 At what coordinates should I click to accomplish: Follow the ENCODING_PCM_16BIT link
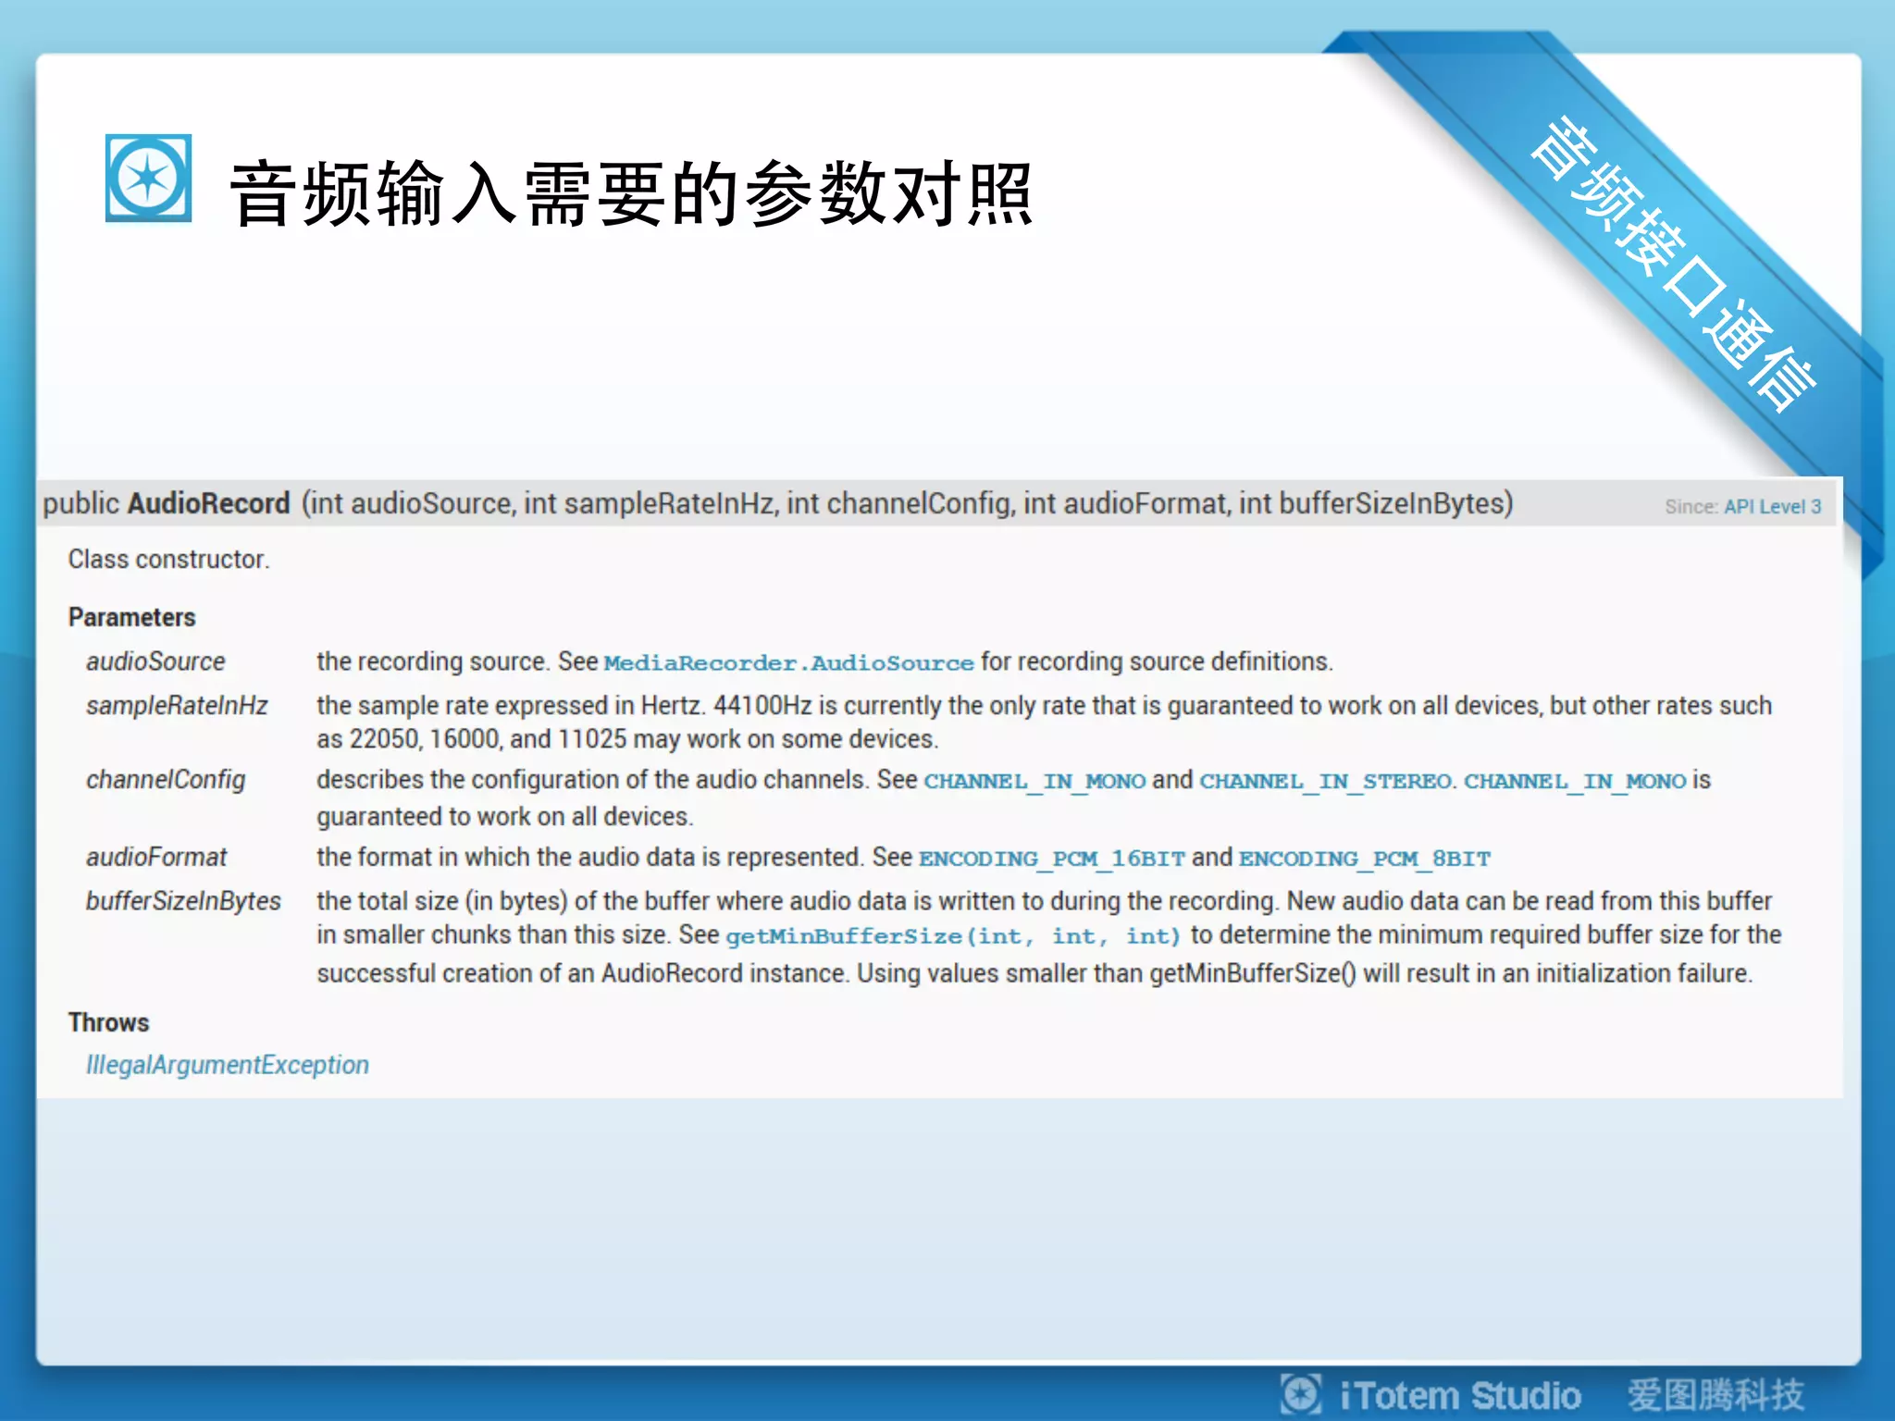coord(1051,859)
